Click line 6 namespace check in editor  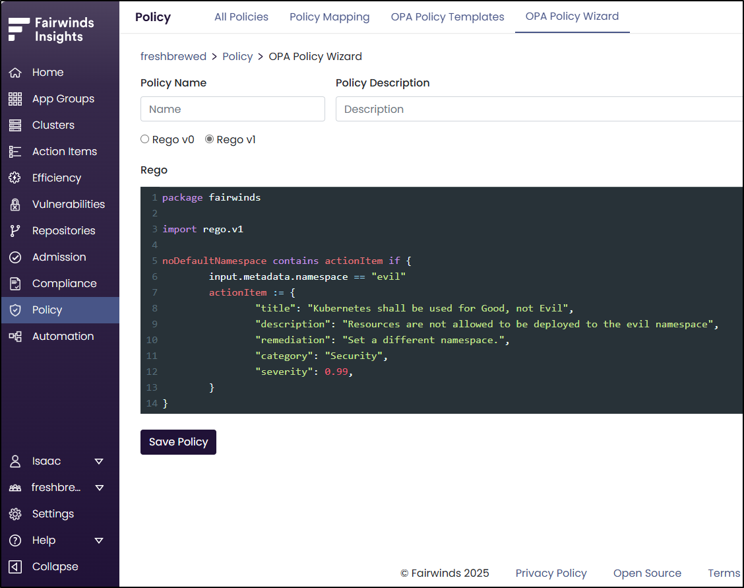307,277
